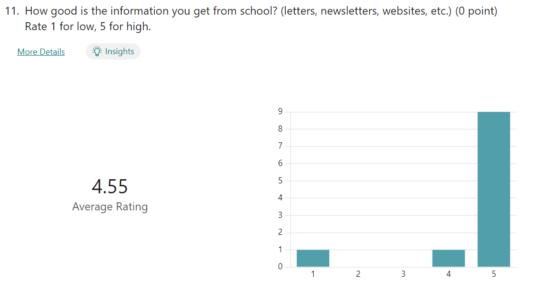Click the question 11 title text

[x=261, y=11]
